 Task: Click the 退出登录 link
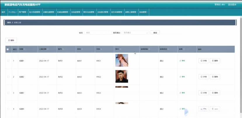coord(232,5)
